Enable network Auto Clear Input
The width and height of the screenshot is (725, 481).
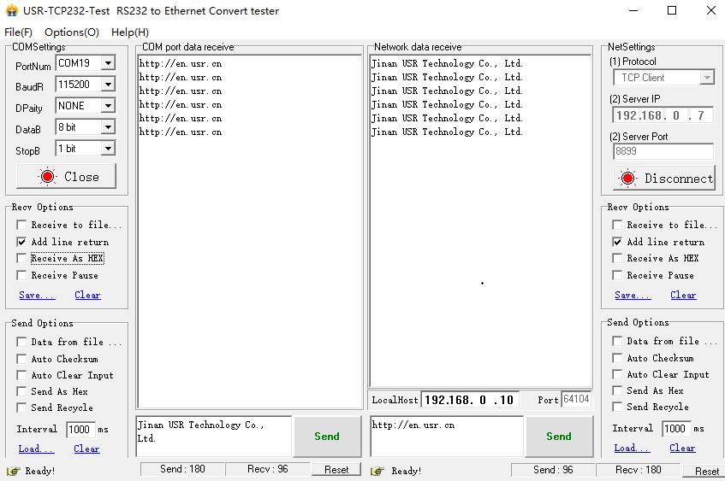coord(617,374)
